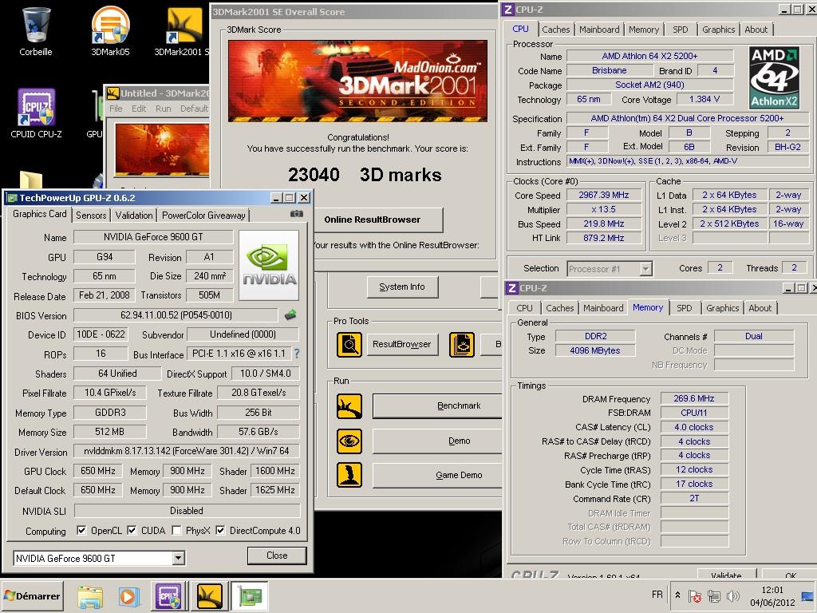Click the AMD Athlon 64 X2 logo
Screen dimensions: 817x613
pyautogui.click(x=774, y=77)
